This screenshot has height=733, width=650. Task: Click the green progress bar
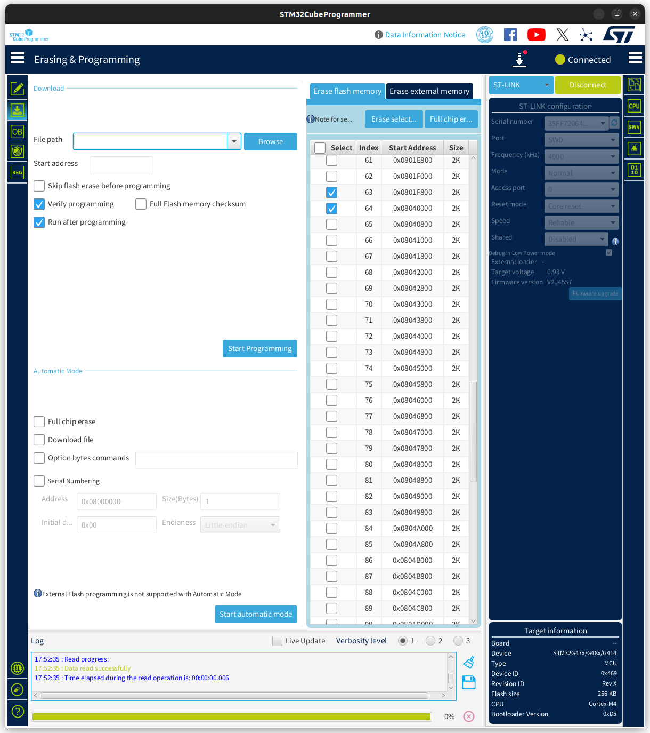(231, 716)
